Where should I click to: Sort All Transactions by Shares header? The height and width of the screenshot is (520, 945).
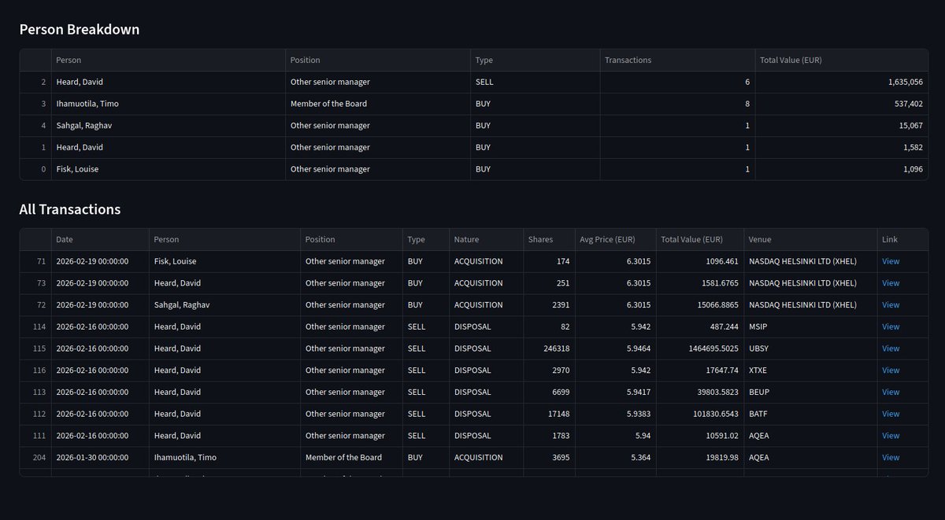pyautogui.click(x=548, y=240)
